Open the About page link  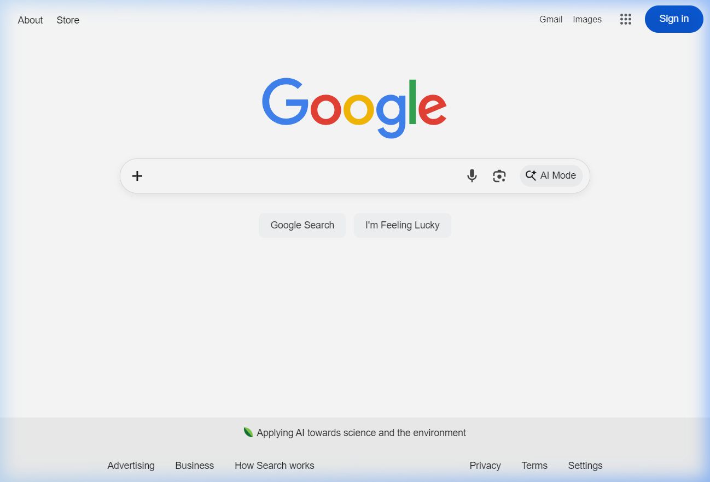tap(30, 20)
